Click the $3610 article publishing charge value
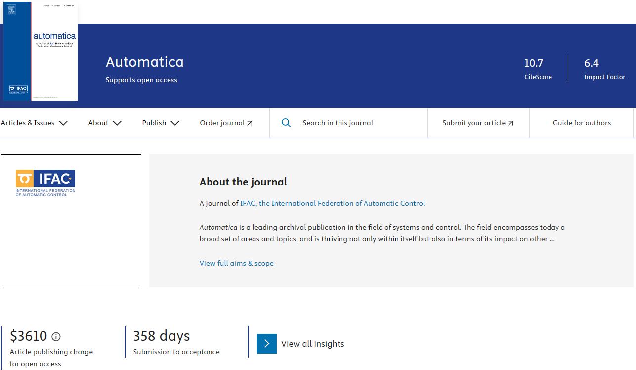This screenshot has height=370, width=636. click(29, 336)
